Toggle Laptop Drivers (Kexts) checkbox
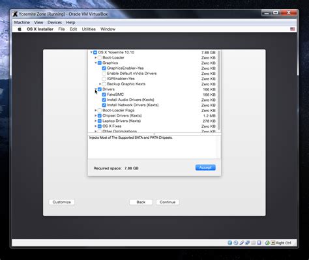This screenshot has width=309, height=260. (100, 121)
